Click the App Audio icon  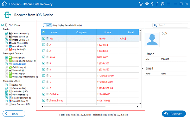(10, 49)
